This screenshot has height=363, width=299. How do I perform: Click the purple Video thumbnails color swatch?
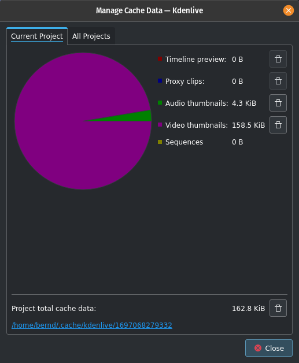160,125
